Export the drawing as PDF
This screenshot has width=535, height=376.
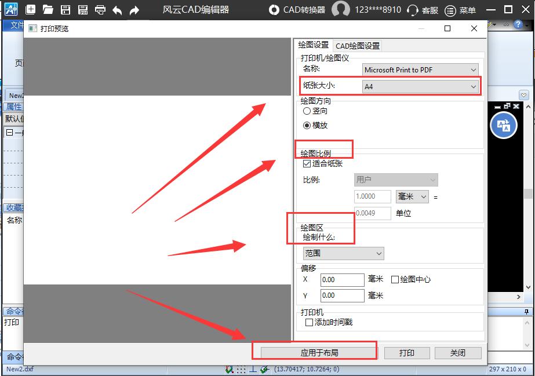83,9
